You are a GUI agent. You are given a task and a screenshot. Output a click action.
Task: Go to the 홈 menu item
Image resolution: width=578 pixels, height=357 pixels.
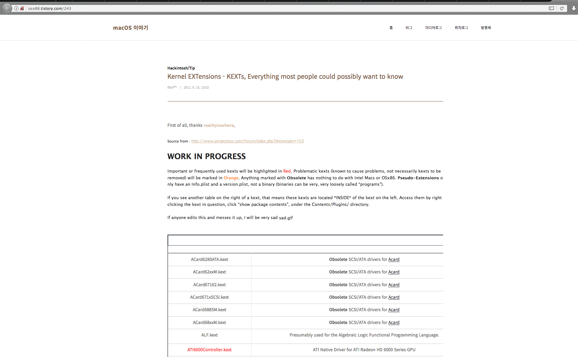(391, 28)
